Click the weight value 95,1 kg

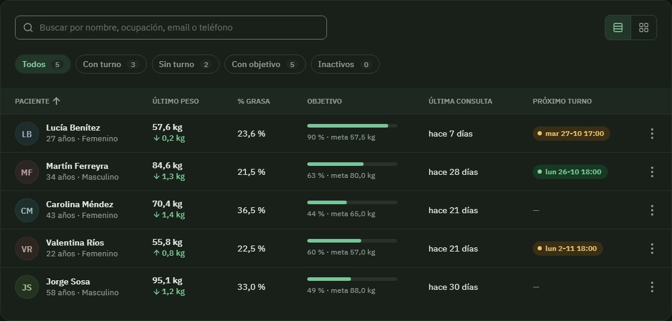(x=167, y=281)
